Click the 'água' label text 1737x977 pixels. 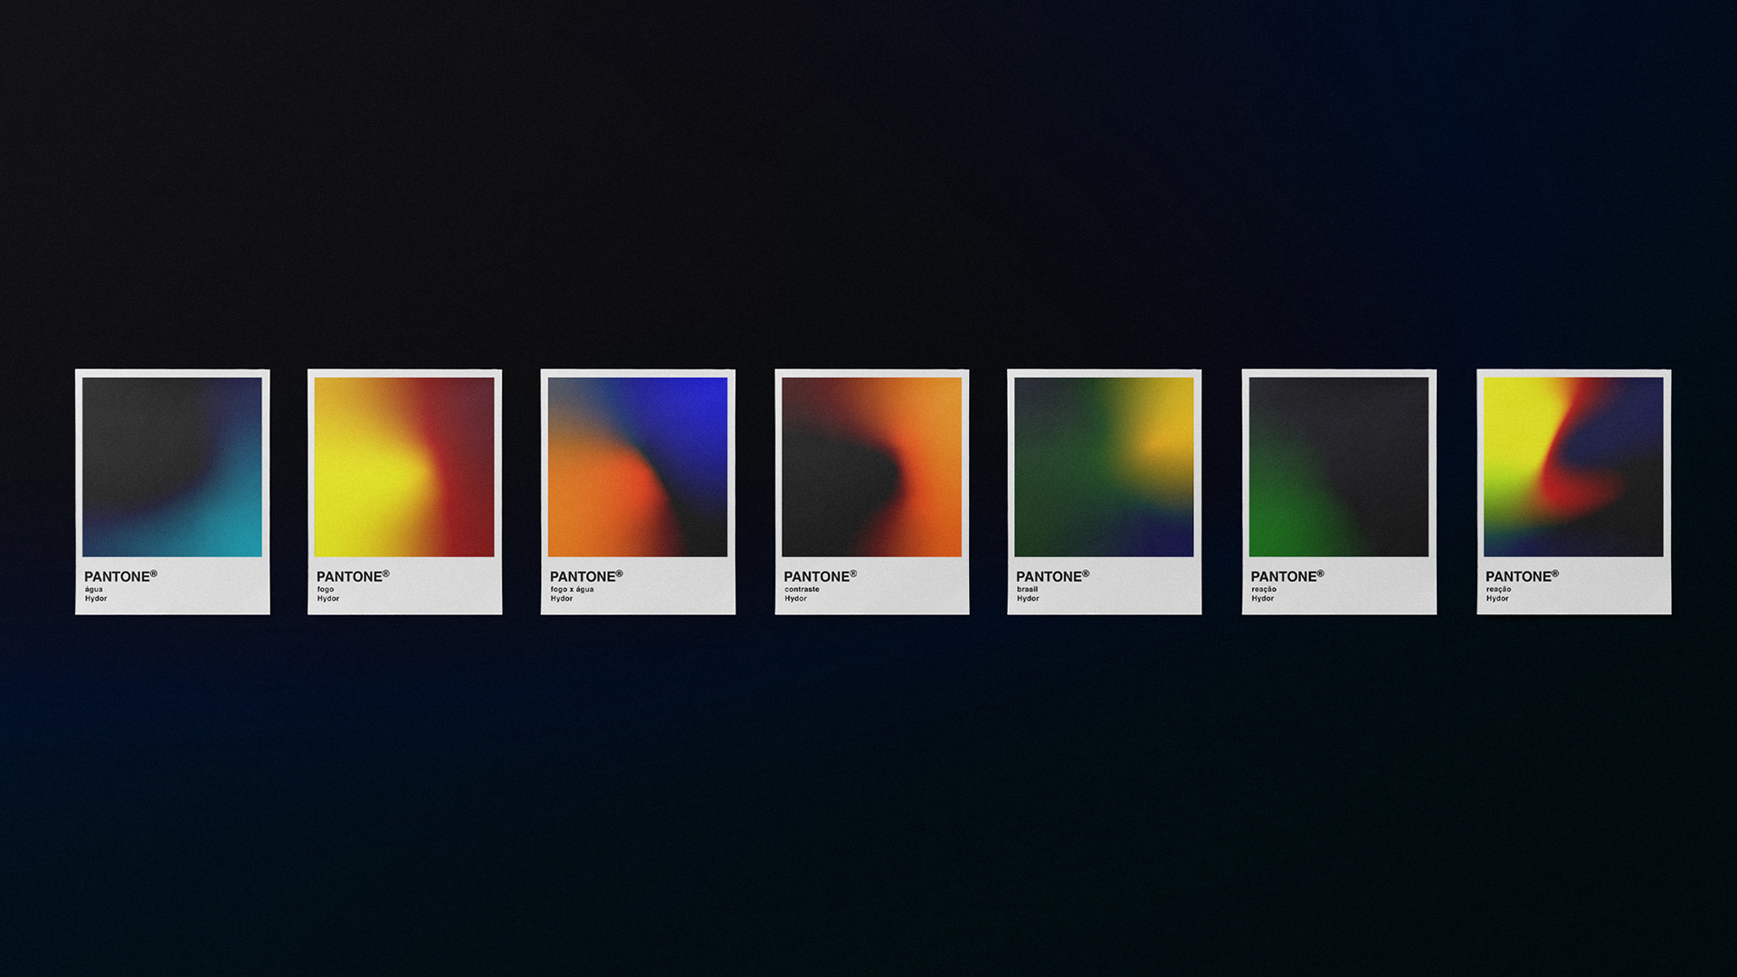pos(94,589)
